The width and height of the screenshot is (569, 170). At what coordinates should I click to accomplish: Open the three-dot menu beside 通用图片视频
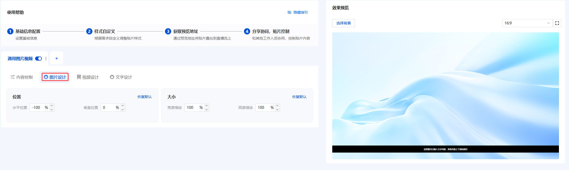(x=46, y=59)
